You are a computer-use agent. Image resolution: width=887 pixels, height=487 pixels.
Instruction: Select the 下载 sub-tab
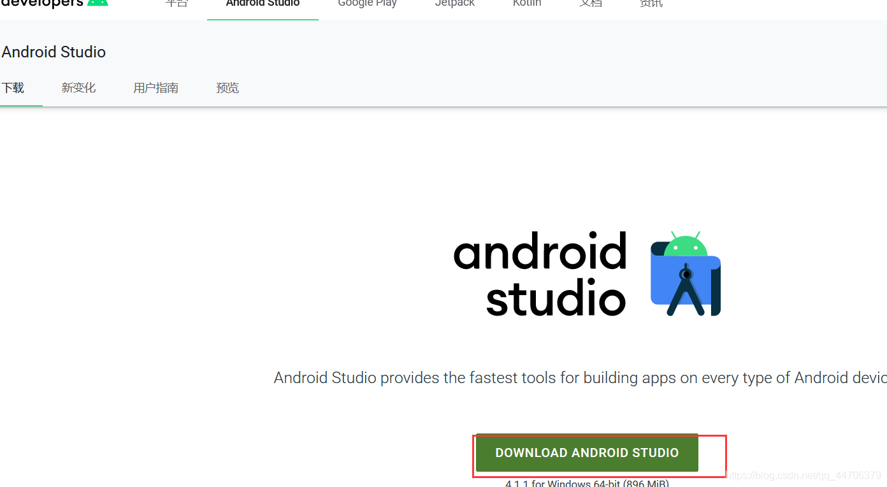point(13,88)
